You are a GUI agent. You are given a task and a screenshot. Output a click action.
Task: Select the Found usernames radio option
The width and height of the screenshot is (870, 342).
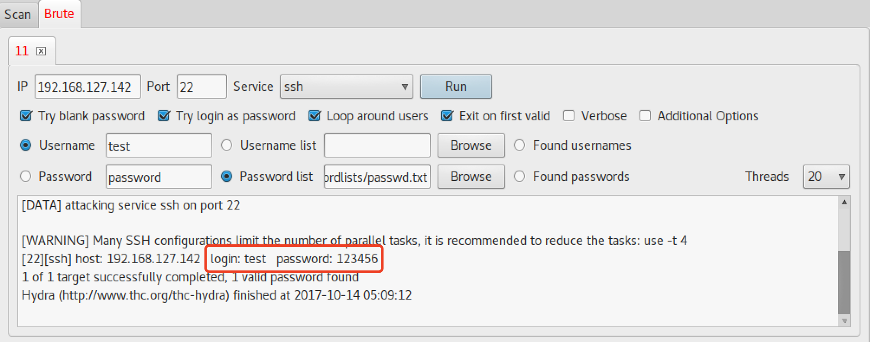coord(519,145)
